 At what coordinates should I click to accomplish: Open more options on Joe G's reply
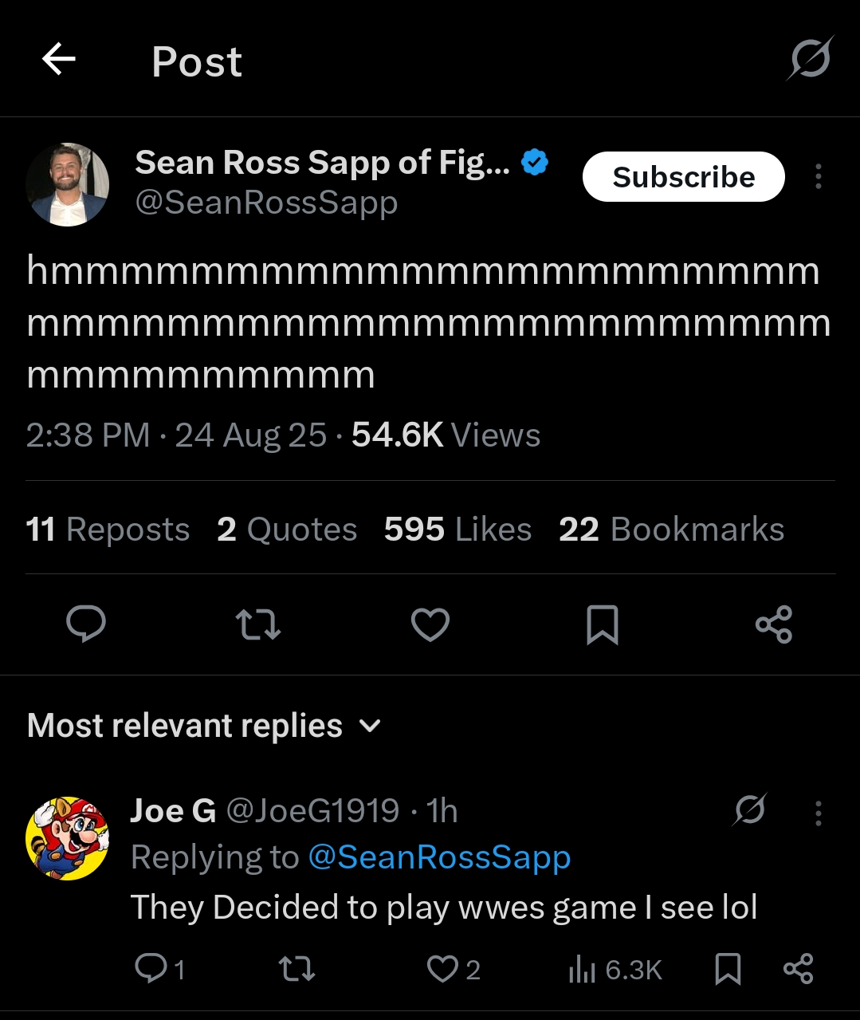tap(819, 813)
